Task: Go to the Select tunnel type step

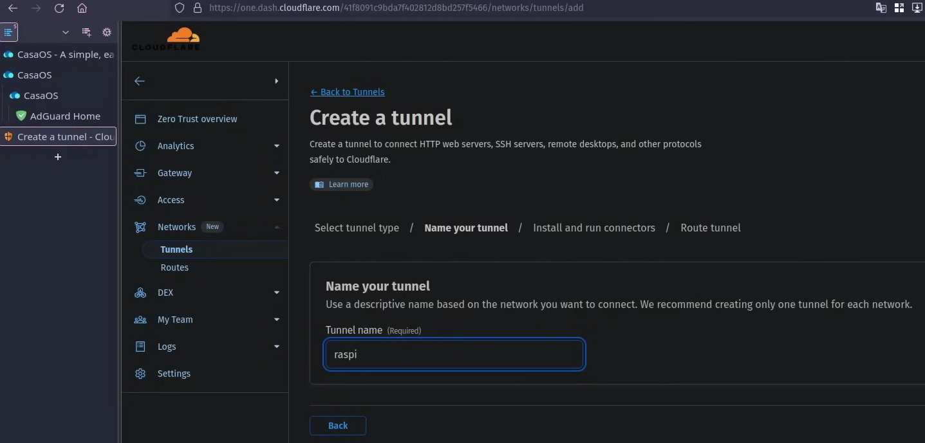Action: [357, 228]
